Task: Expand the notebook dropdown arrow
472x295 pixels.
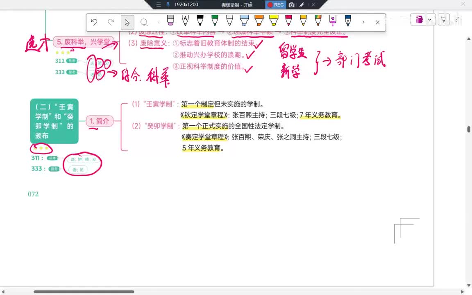Action: [x=430, y=20]
